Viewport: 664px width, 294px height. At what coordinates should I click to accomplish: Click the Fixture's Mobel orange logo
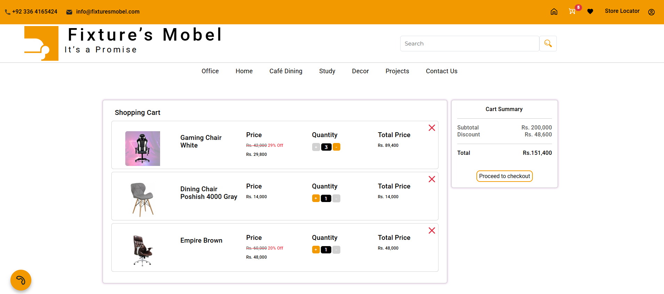(x=41, y=43)
